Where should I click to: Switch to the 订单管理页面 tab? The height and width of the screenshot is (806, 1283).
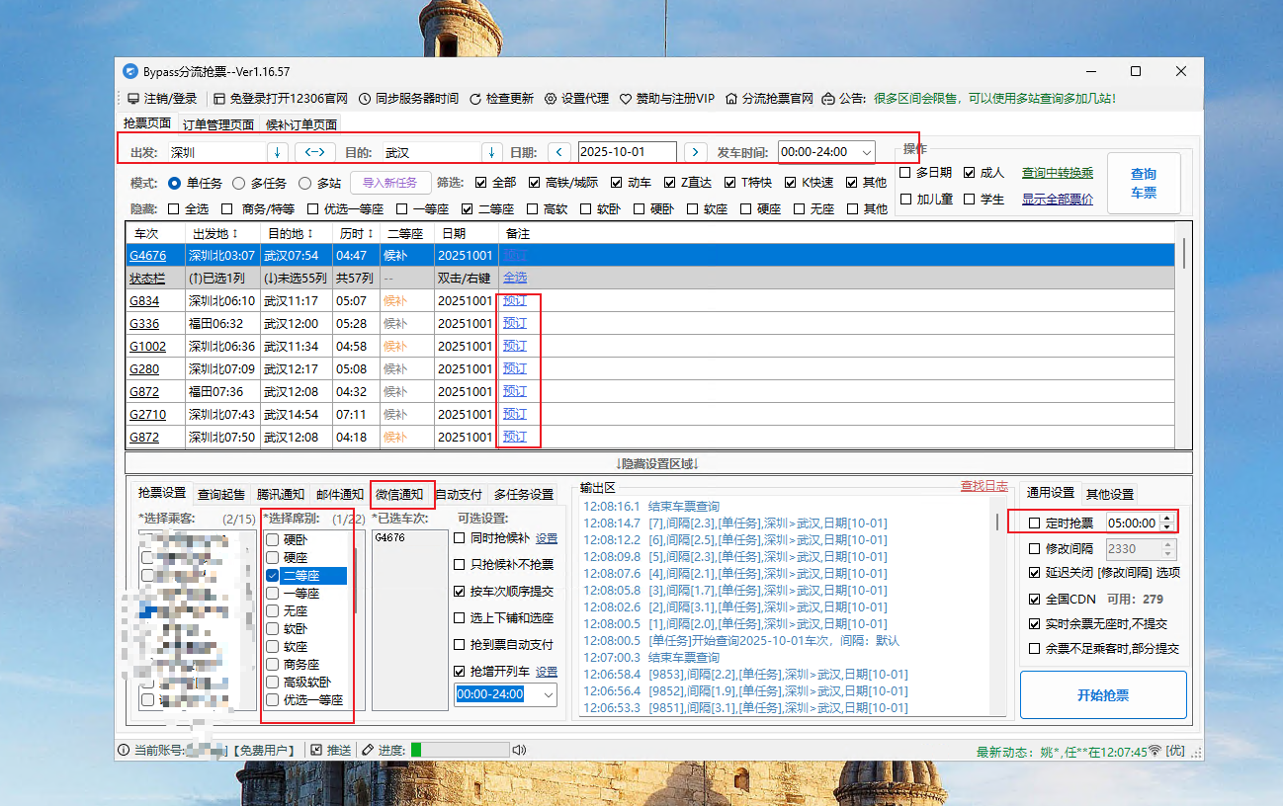pos(217,125)
